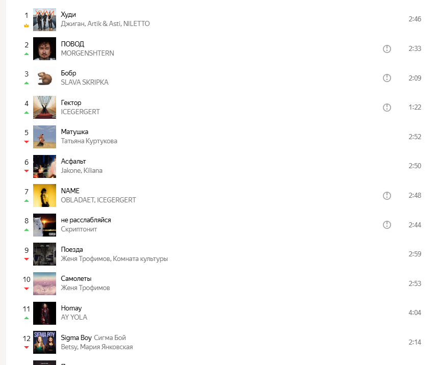Image resolution: width=439 pixels, height=365 pixels.
Task: Open the Худи album cover
Action: (x=44, y=19)
